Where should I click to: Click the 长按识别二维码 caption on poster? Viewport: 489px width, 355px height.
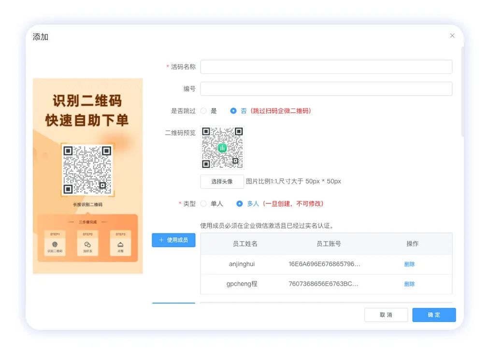(x=87, y=205)
